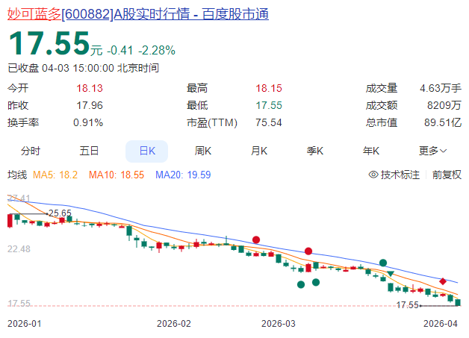Click the MA5: 18.2 indicator label
Viewport: 469px width, 338px height.
(55, 175)
